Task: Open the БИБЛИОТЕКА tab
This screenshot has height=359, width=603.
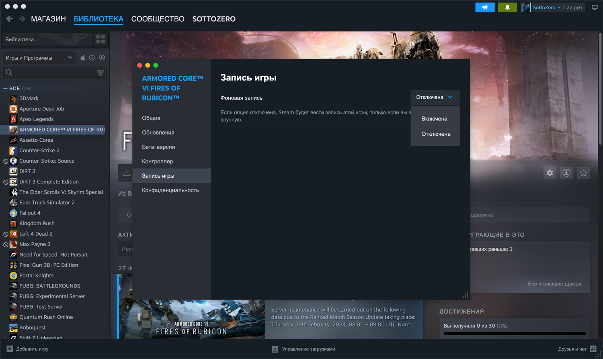Action: [98, 19]
